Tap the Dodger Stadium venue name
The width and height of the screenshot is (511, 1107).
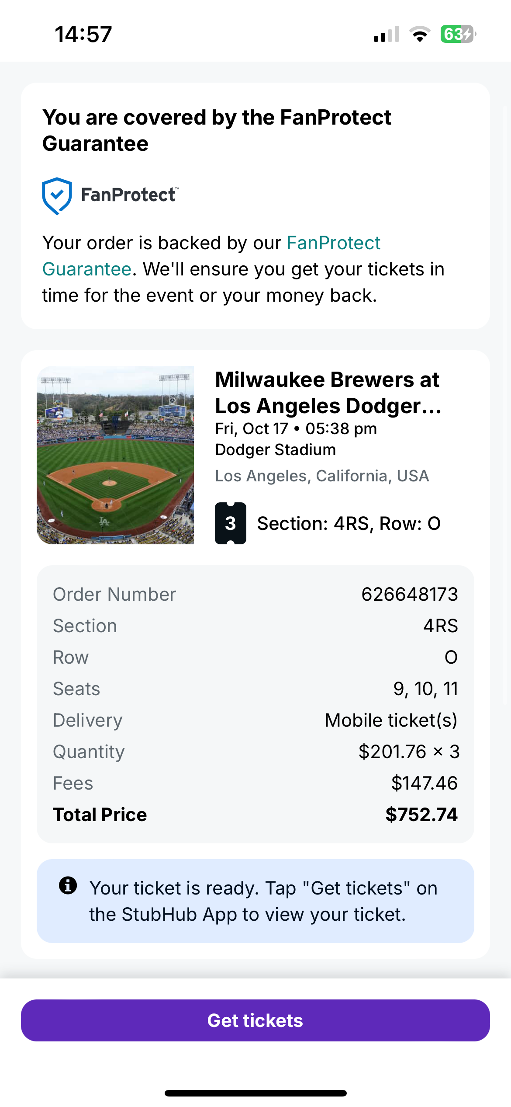tap(275, 450)
